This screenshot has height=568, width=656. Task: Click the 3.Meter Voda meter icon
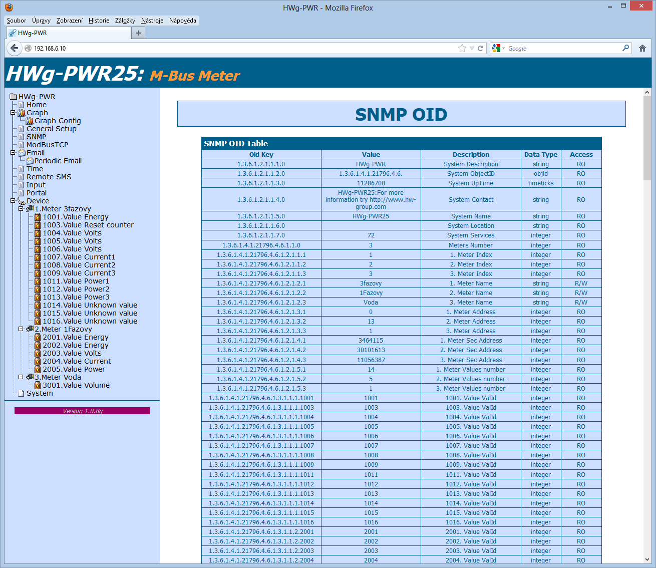(30, 377)
